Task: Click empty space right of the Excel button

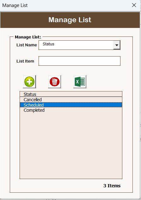Action: [x=109, y=82]
